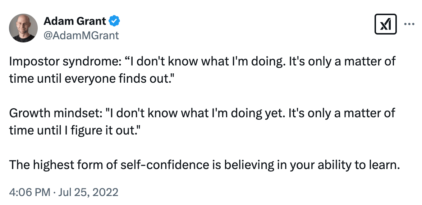Open Adam Grant's profile photo
Viewport: 422px width, 205px height.
(x=23, y=28)
